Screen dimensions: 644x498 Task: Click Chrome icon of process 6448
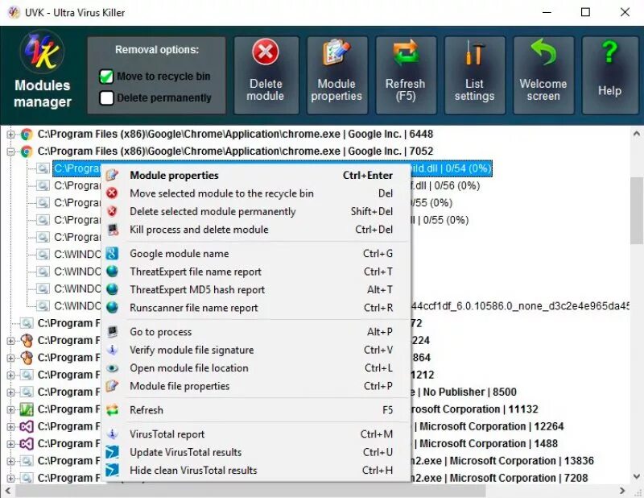point(27,134)
